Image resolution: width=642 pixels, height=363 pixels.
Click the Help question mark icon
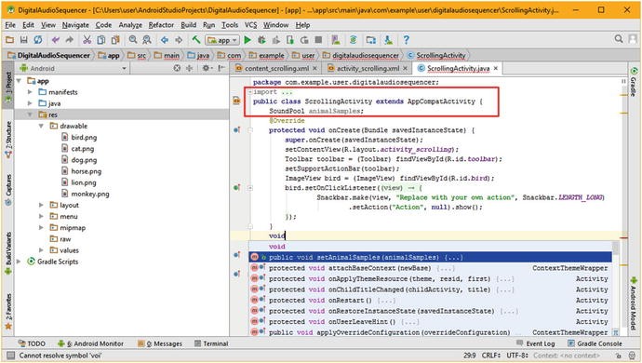[406, 40]
